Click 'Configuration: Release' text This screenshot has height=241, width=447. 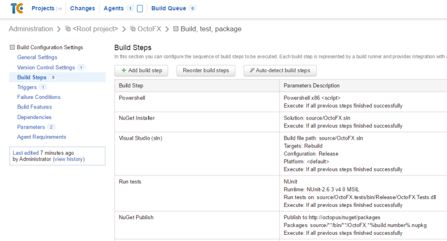pos(311,154)
